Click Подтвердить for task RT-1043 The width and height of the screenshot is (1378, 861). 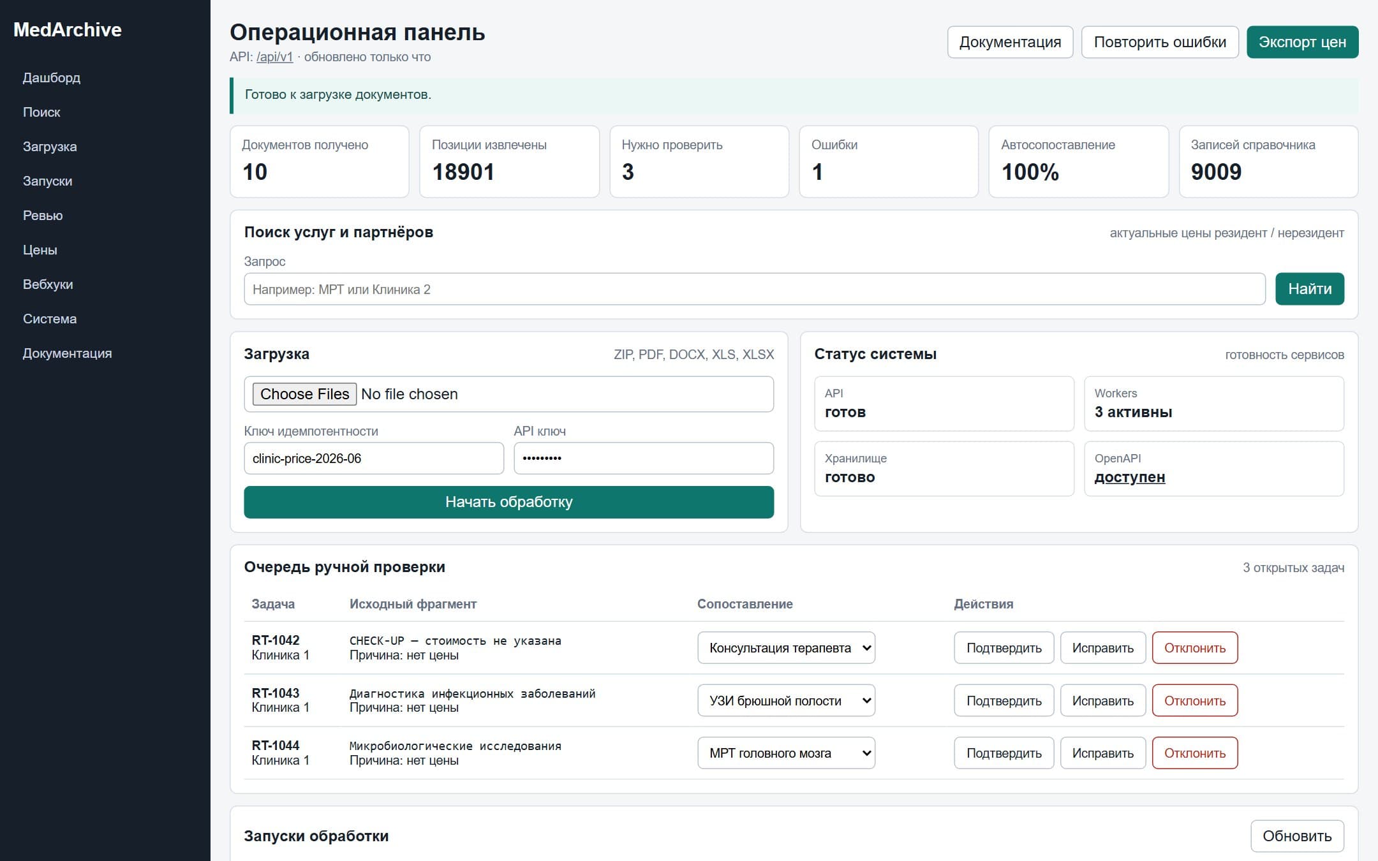1004,701
